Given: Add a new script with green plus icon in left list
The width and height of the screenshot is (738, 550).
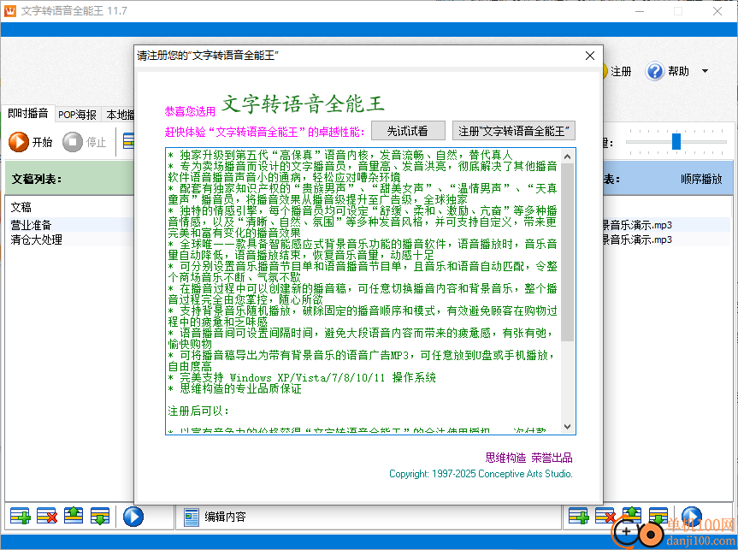Looking at the screenshot, I should point(21,516).
